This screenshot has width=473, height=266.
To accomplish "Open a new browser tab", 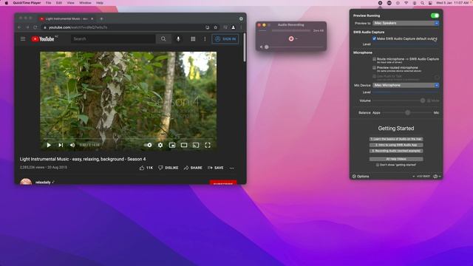I will point(101,18).
